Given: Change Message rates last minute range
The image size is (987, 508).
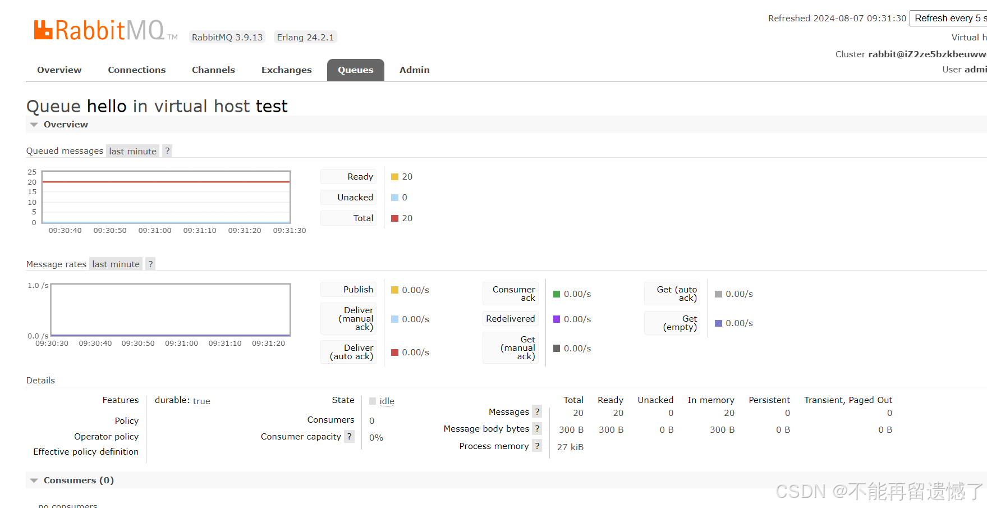Looking at the screenshot, I should click(116, 264).
